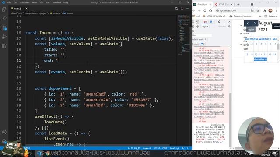The height and width of the screenshot is (157, 280).
Task: Open the Run menu
Action: [x=47, y=3]
